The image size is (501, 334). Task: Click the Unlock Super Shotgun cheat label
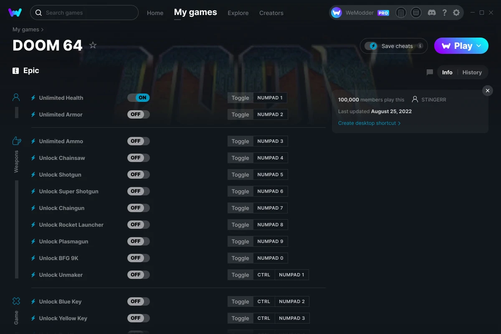[x=69, y=191]
